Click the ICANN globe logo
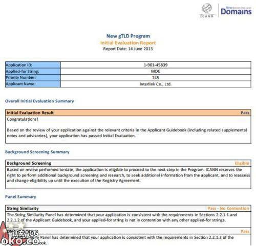 point(207,11)
